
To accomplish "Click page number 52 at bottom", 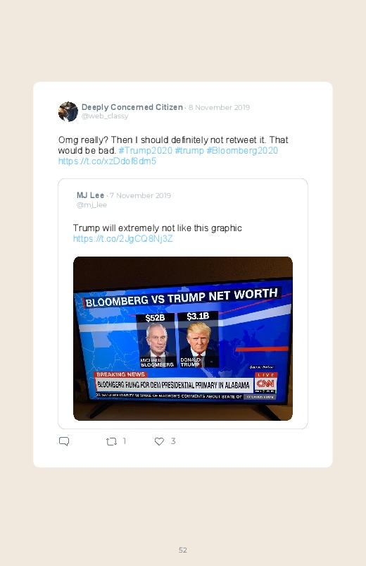I will pos(183,550).
